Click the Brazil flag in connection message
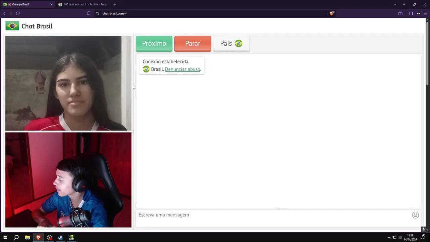This screenshot has width=430, height=242. point(146,69)
